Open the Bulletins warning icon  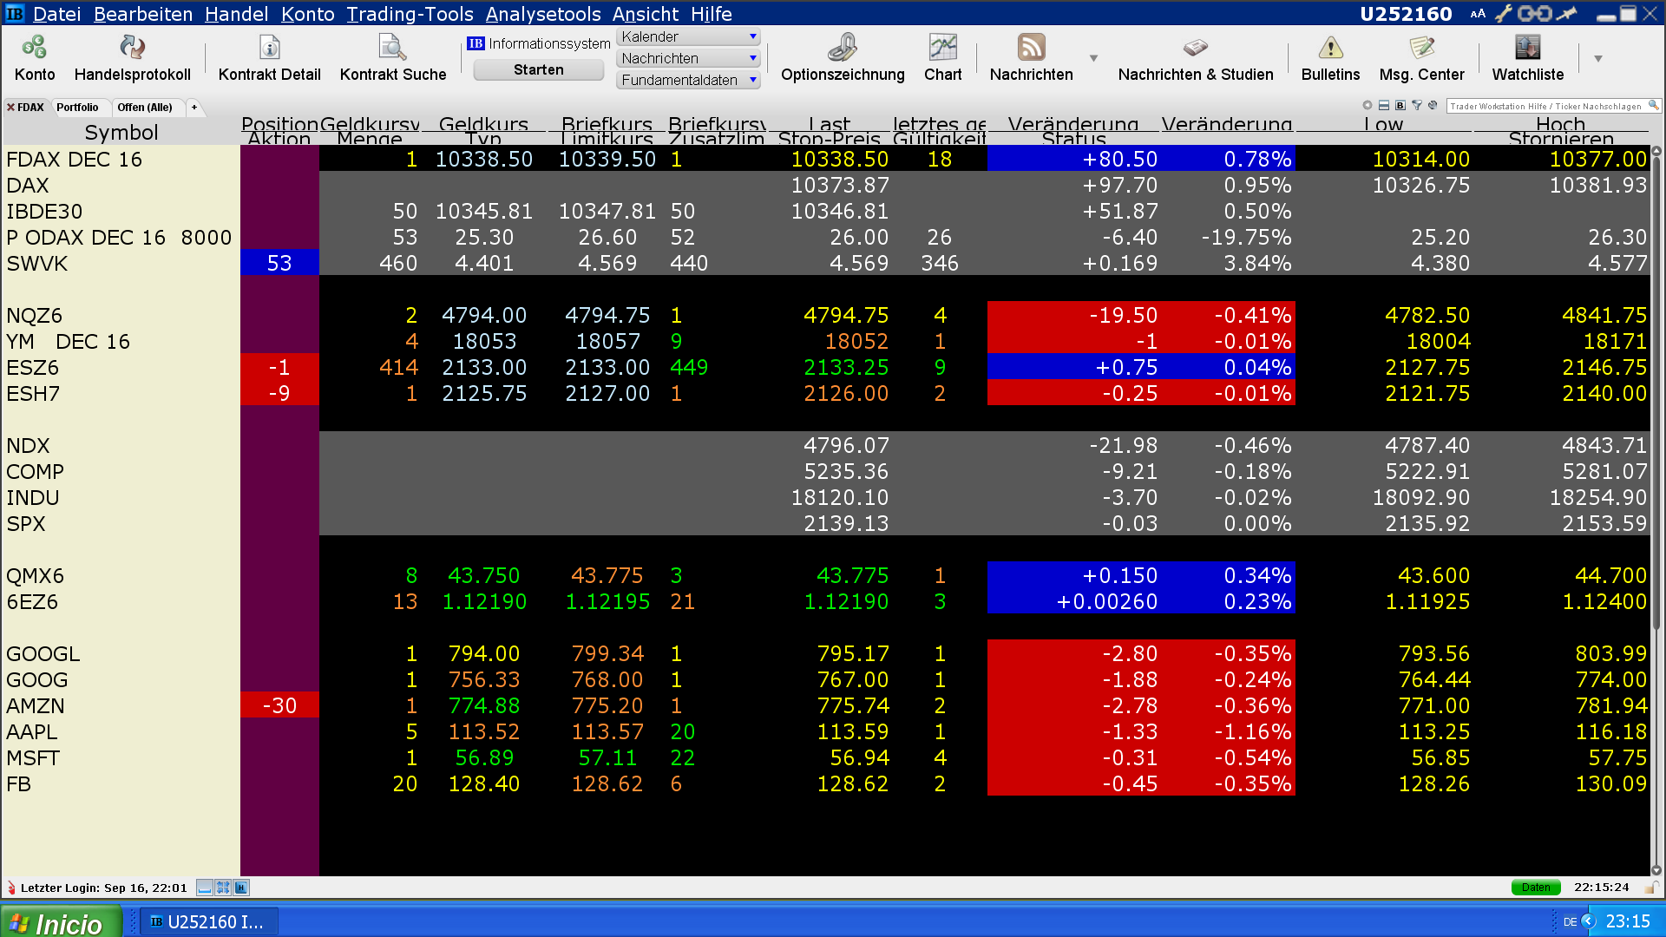pyautogui.click(x=1330, y=48)
